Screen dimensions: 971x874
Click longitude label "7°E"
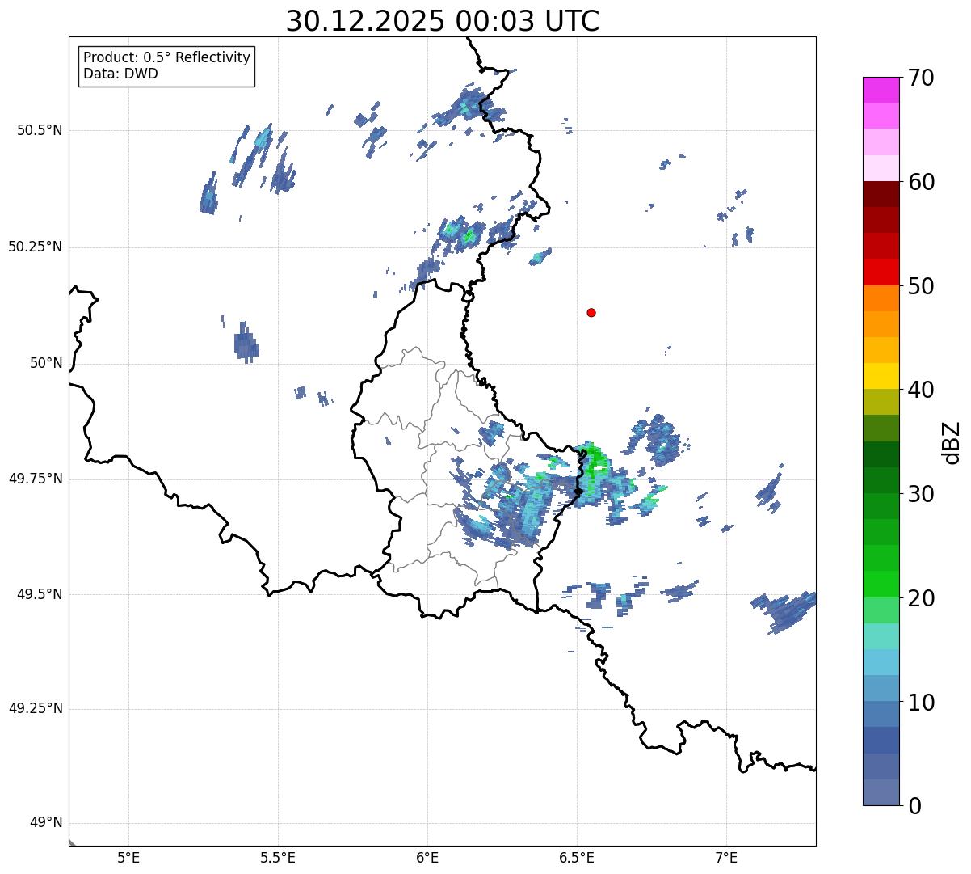coord(726,858)
